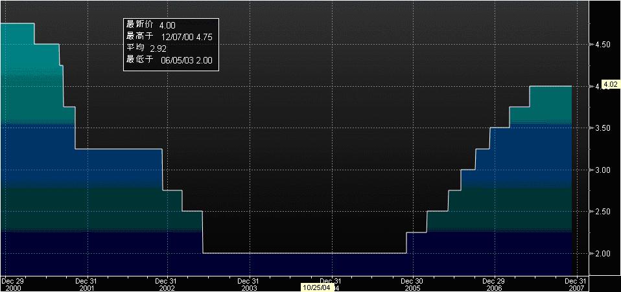Viewport: 621px width, 292px height.
Task: Select the 最高于 12/07/00 4.75 line
Action: pos(169,37)
